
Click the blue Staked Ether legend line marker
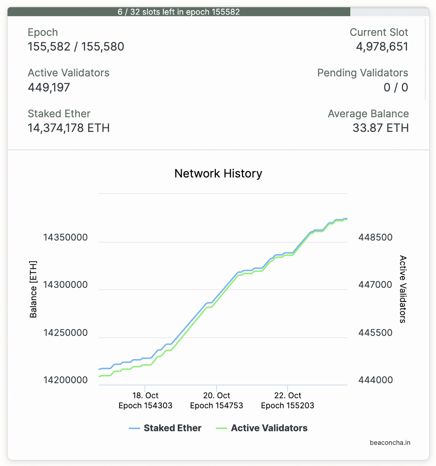click(134, 429)
